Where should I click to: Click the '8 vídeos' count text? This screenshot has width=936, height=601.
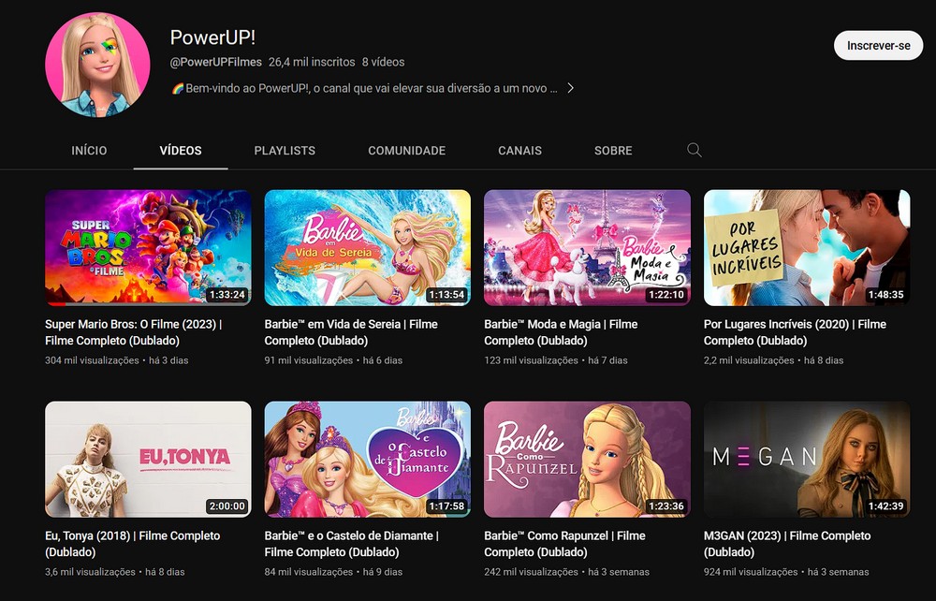click(x=383, y=62)
